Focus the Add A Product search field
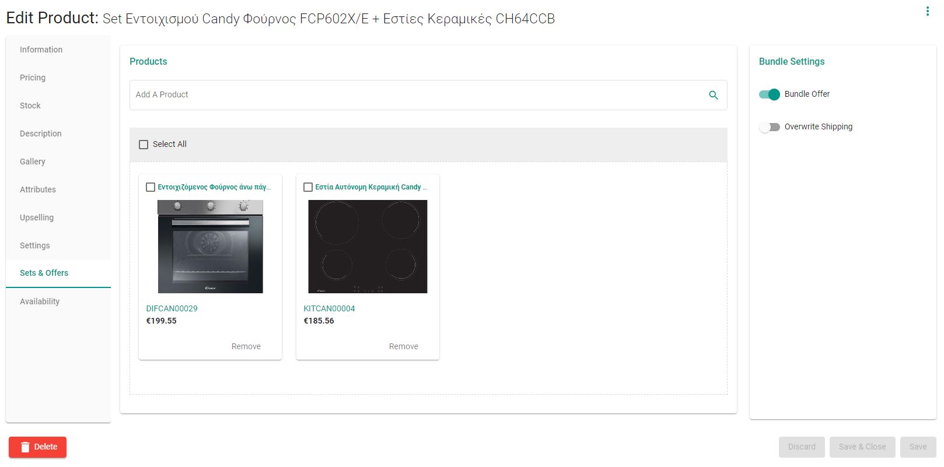The width and height of the screenshot is (944, 467). pos(418,95)
